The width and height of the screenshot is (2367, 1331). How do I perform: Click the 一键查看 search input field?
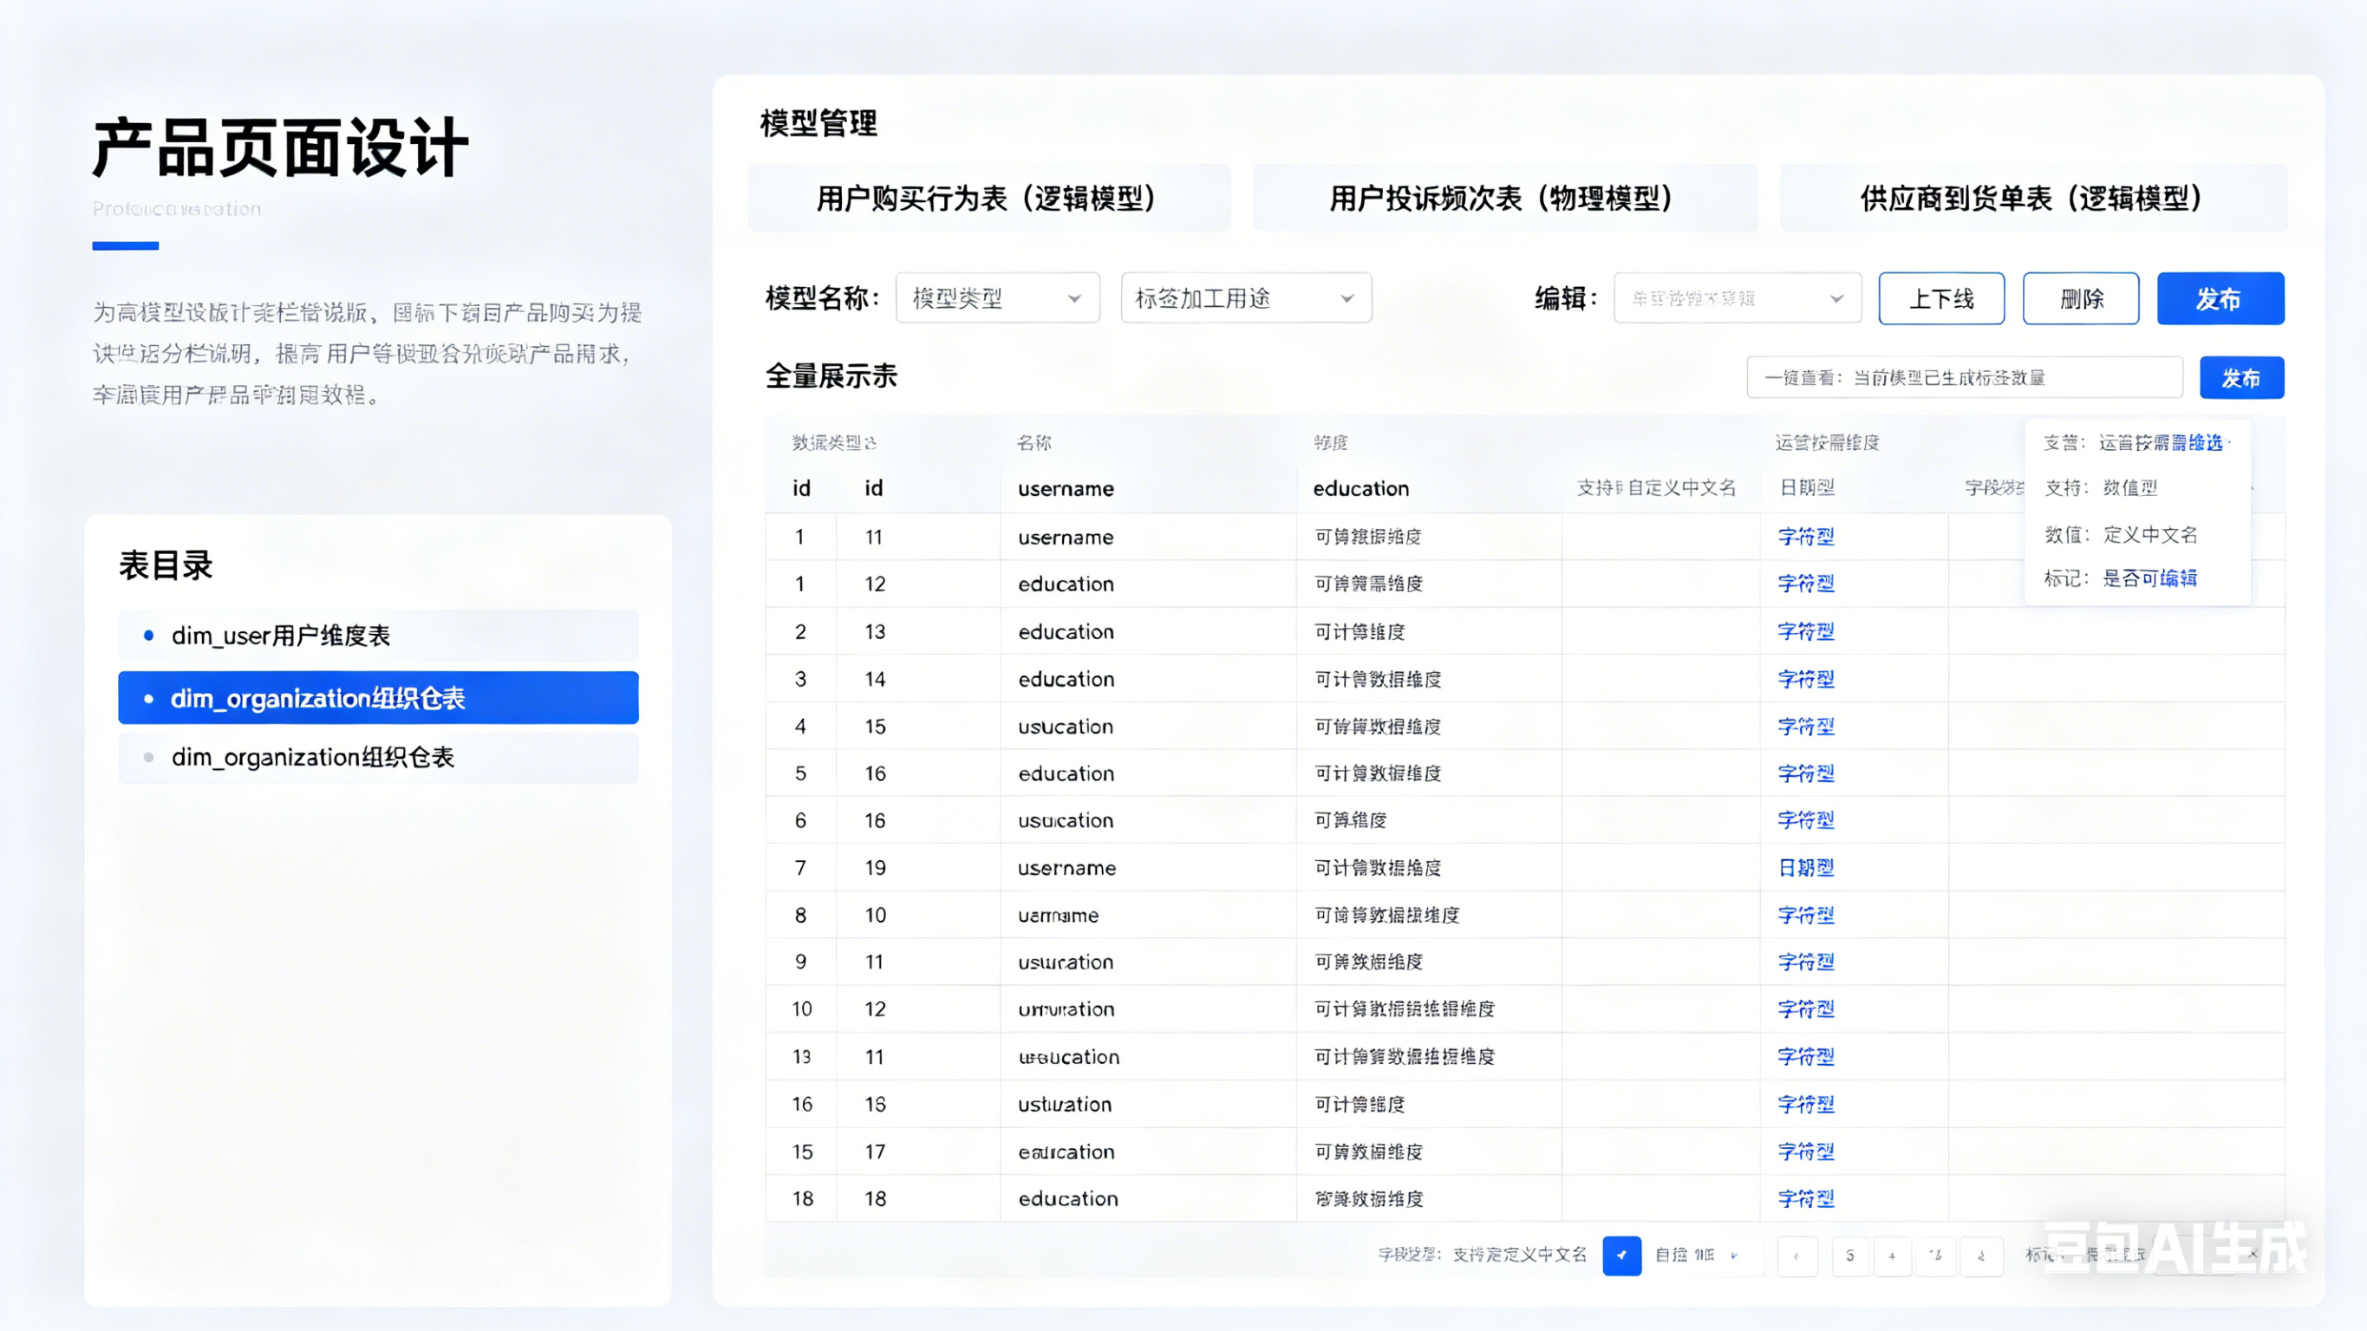[1964, 378]
